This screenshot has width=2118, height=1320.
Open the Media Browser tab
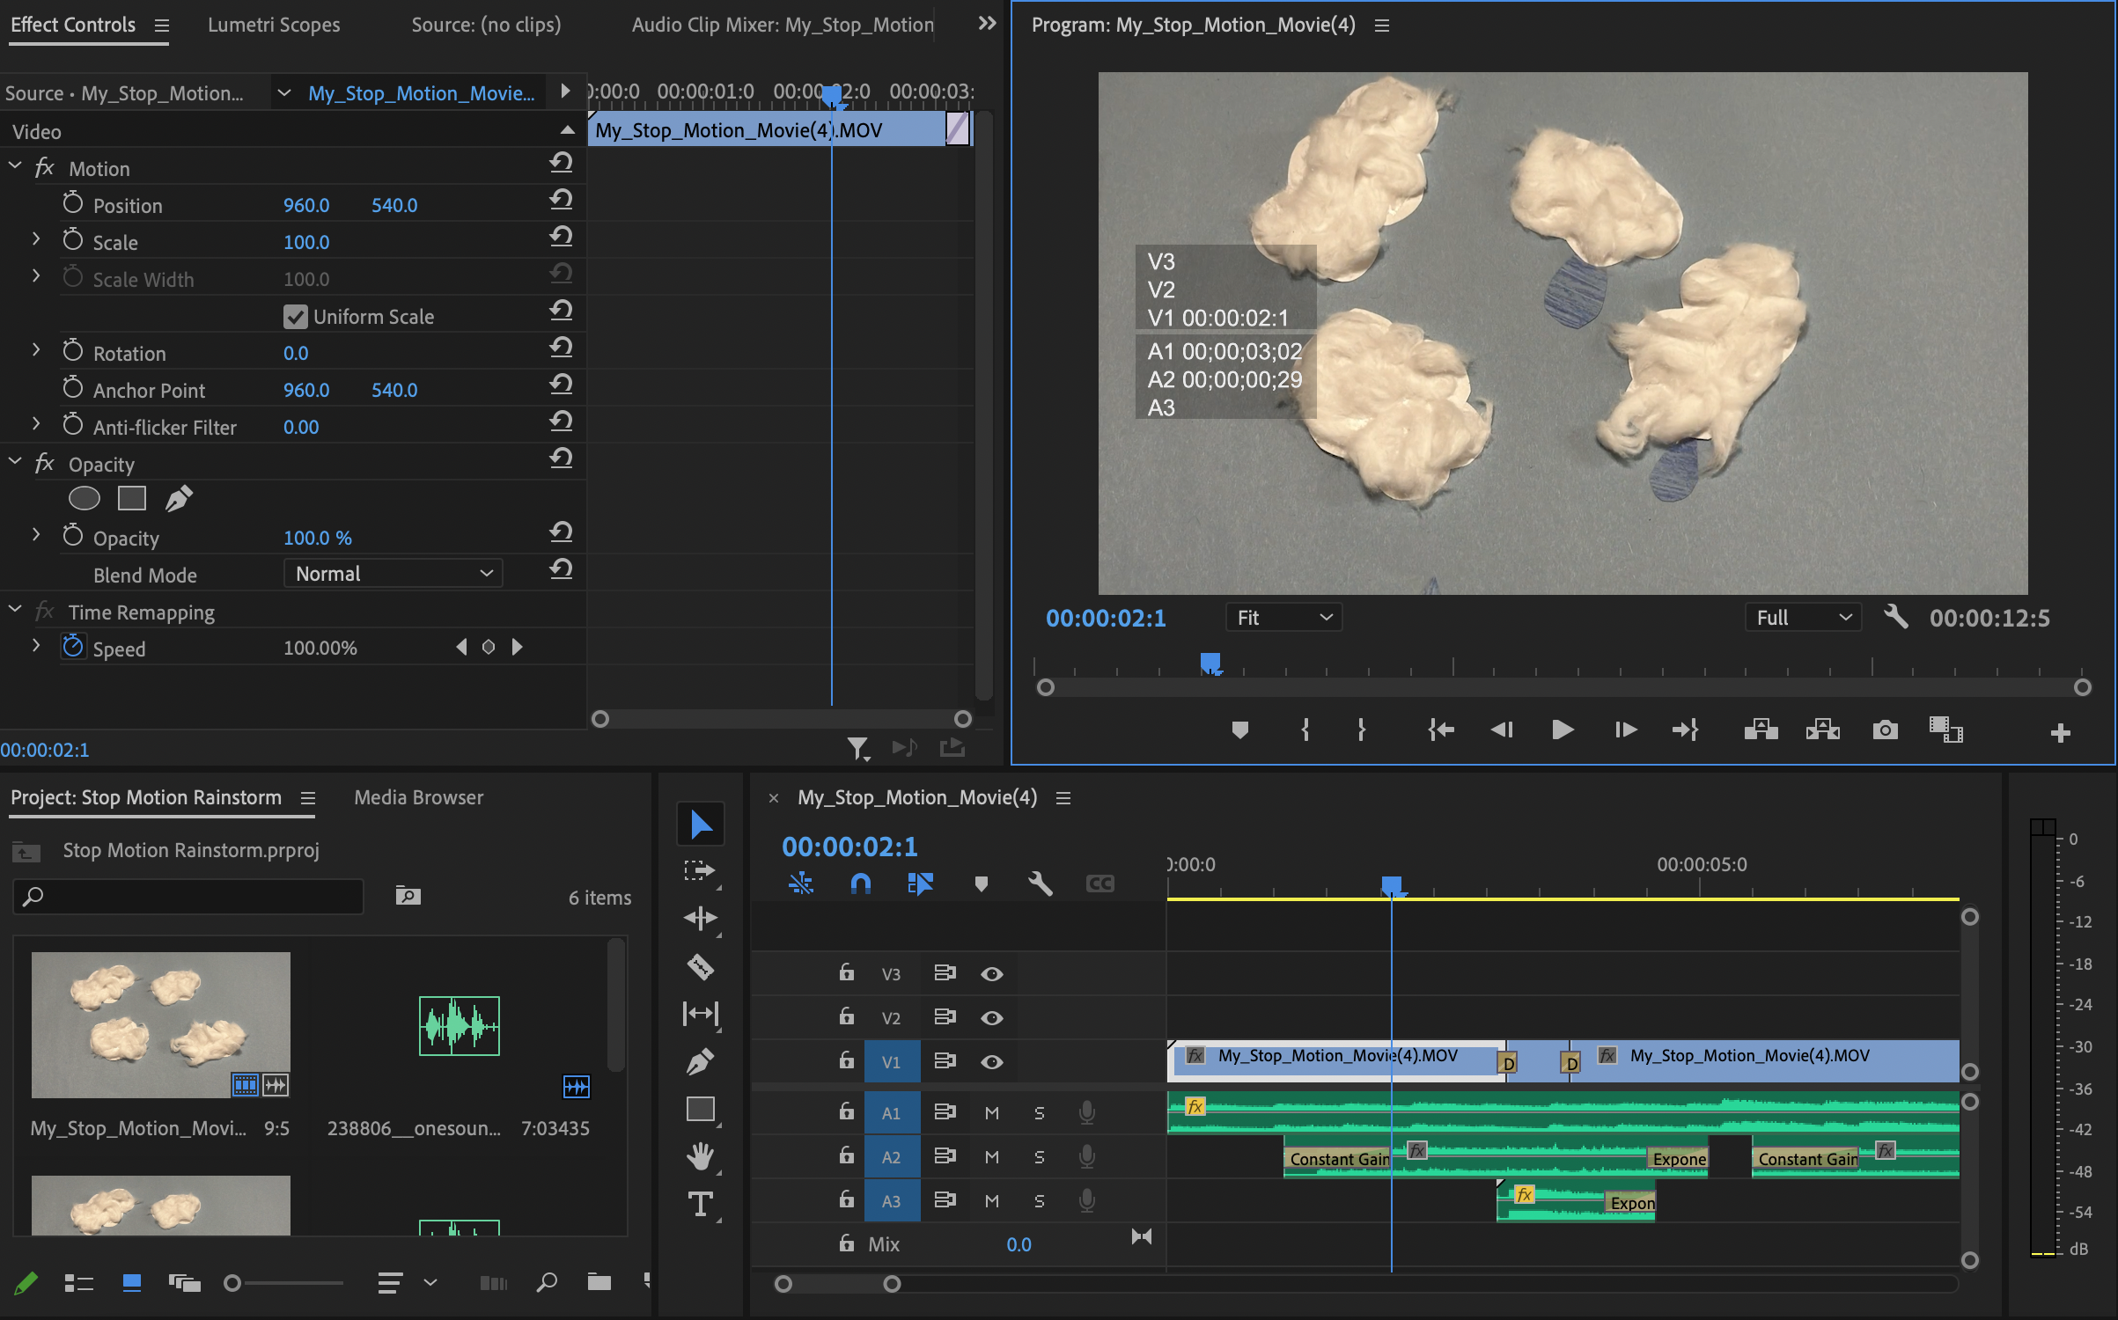418,797
